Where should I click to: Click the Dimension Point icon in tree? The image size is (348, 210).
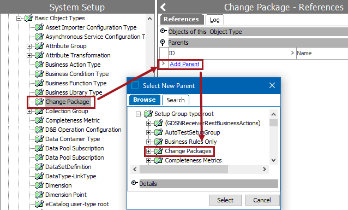[39, 195]
